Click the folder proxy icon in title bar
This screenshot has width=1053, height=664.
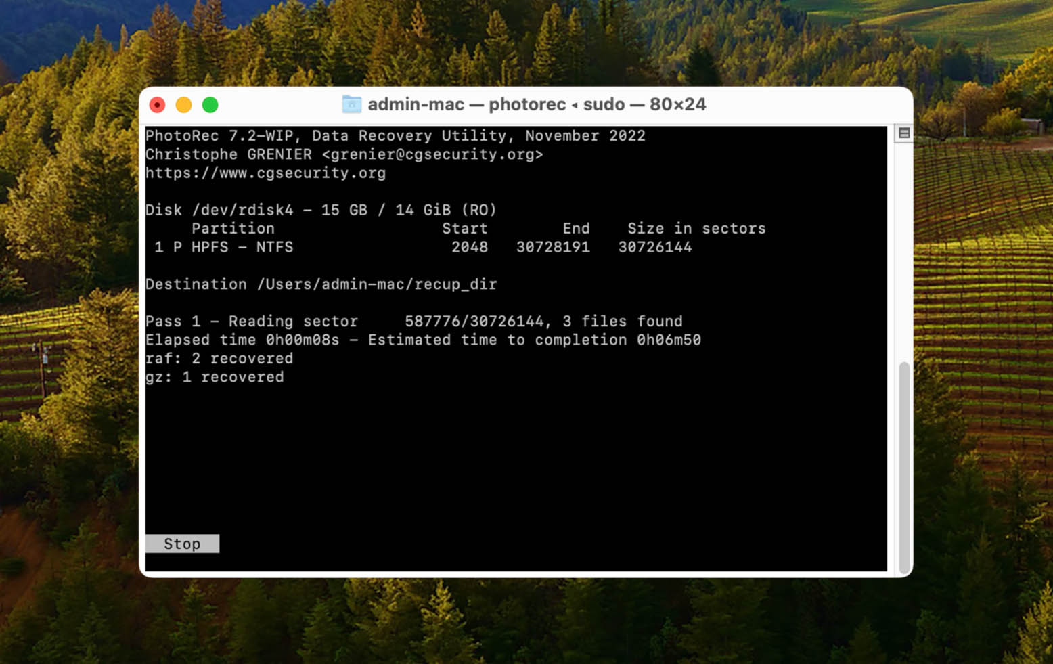click(351, 104)
